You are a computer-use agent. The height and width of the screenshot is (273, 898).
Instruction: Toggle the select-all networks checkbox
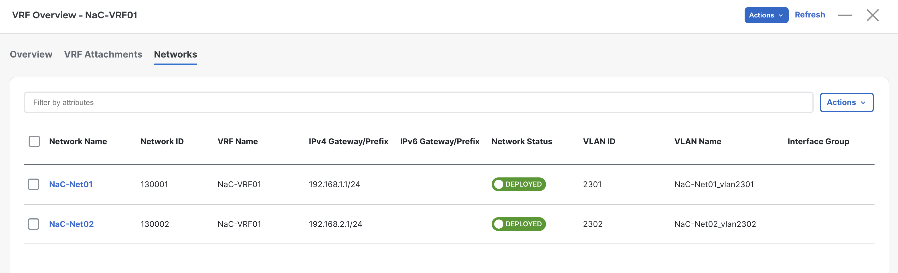click(34, 142)
